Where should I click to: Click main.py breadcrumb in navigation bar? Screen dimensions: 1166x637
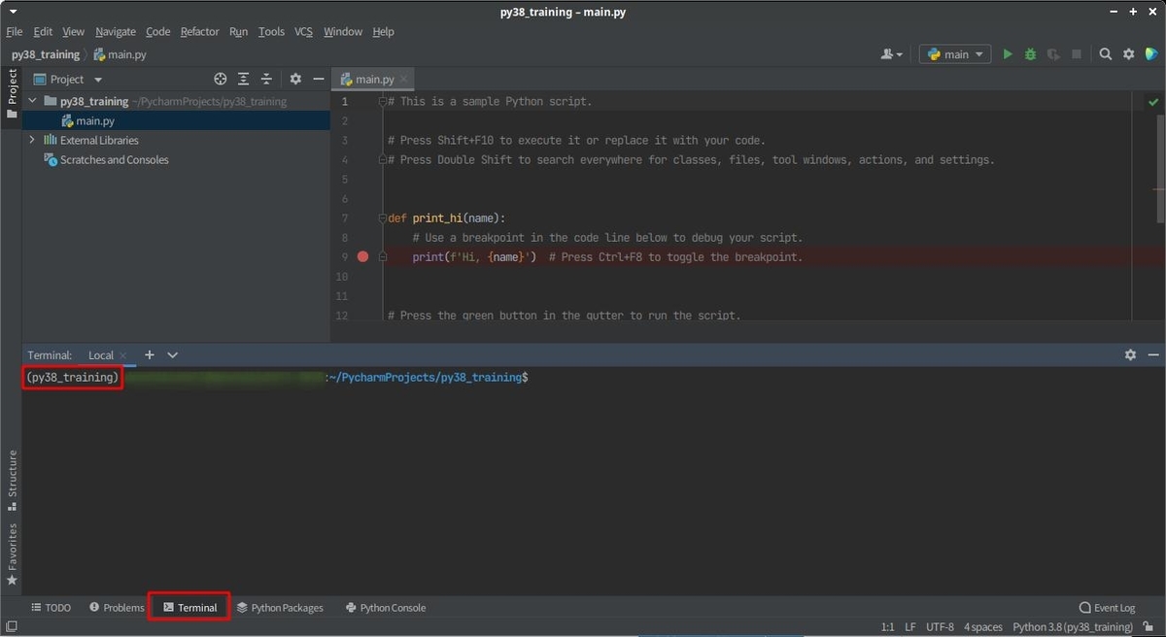(x=120, y=55)
